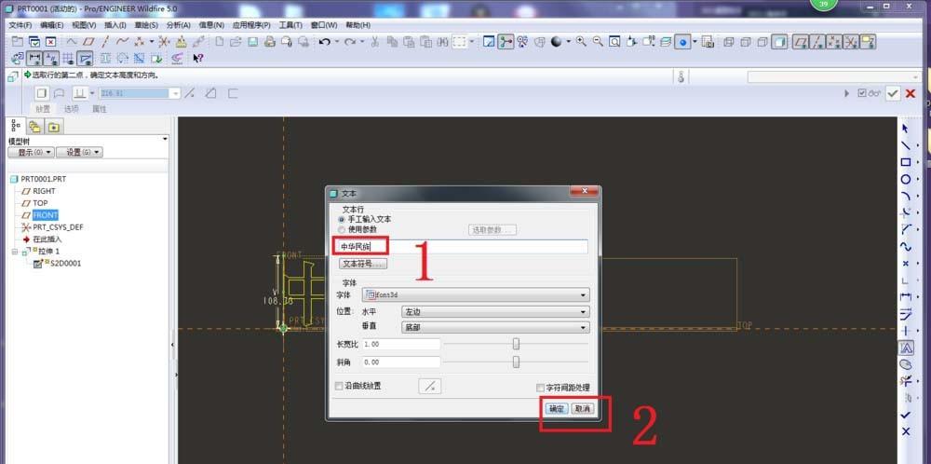Click the undo icon
Viewport: 931px width, 464px height.
click(x=324, y=42)
